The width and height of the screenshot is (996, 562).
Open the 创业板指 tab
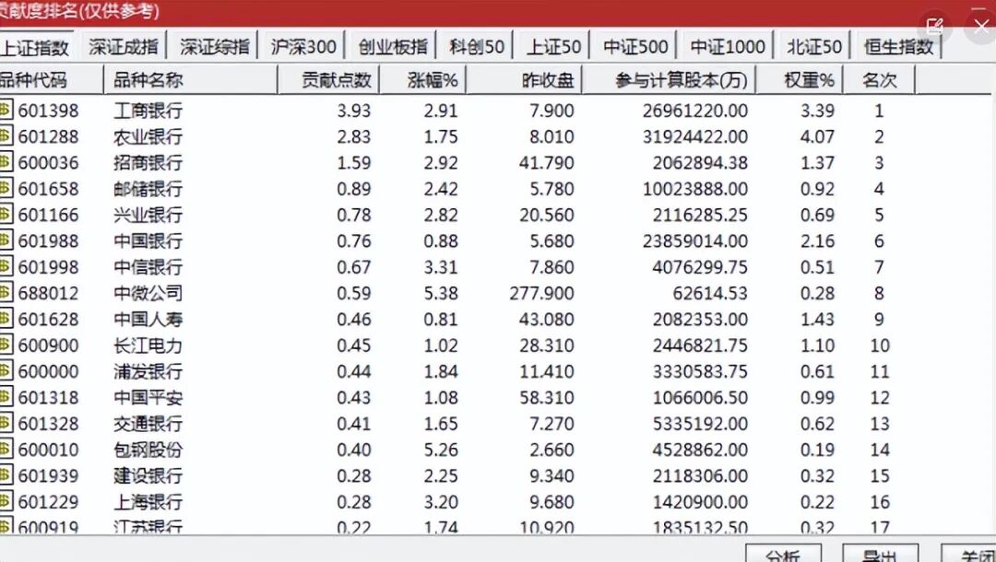pos(393,46)
